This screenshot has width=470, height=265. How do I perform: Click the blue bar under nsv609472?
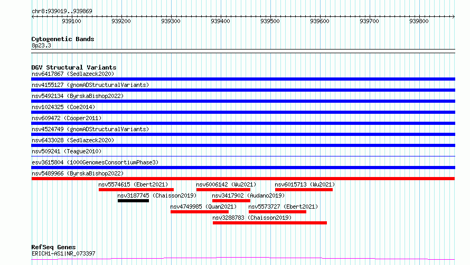tap(243, 123)
